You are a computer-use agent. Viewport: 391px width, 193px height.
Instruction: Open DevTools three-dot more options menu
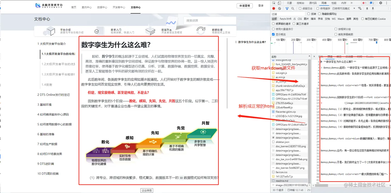pos(387,3)
